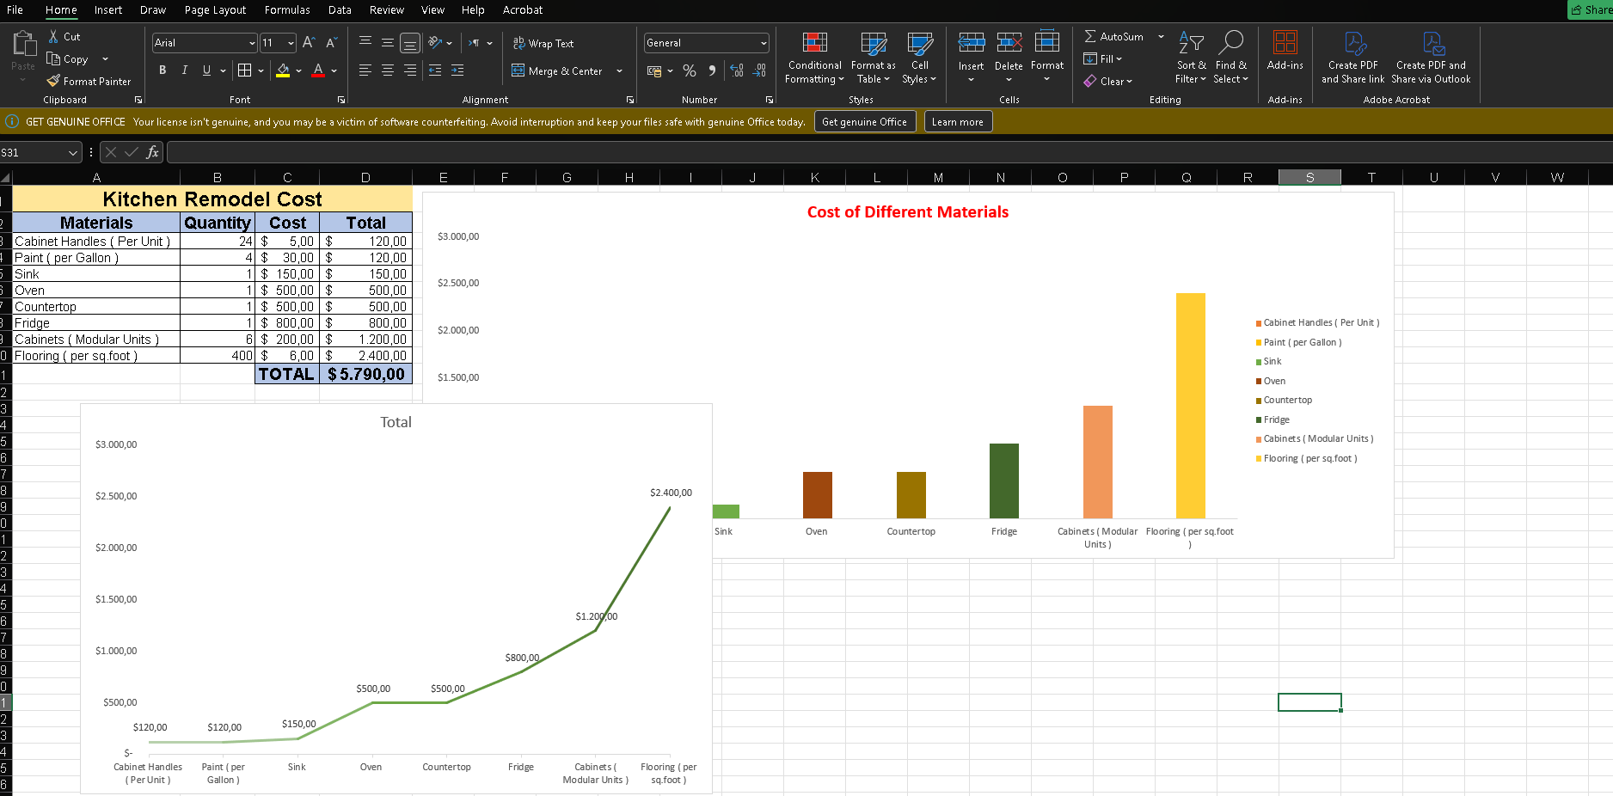1613x796 pixels.
Task: Open the font size dropdown
Action: (291, 43)
